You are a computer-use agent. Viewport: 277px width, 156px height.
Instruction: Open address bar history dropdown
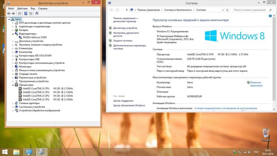[223, 10]
